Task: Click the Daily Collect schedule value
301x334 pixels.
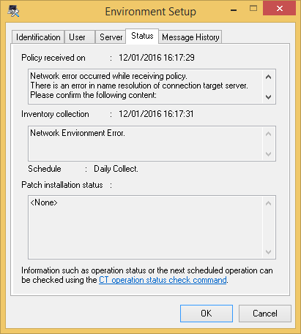Action: (x=116, y=169)
